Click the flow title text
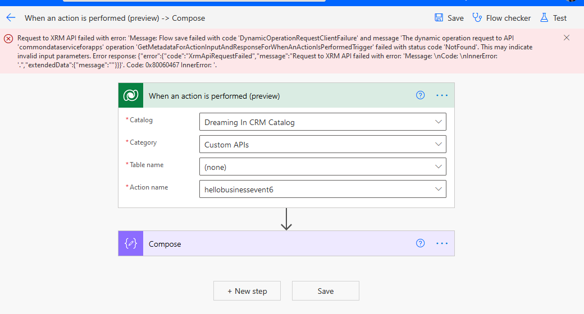584x314 pixels. (x=115, y=18)
